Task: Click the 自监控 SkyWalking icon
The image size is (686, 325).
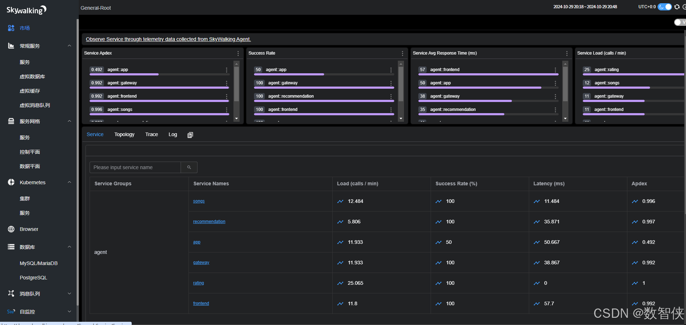Action: tap(11, 312)
